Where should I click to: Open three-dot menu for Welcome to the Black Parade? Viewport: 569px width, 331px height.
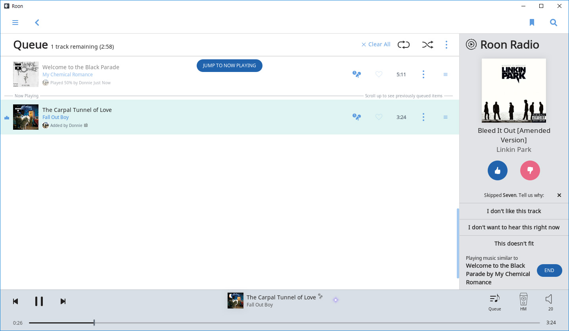tap(423, 74)
